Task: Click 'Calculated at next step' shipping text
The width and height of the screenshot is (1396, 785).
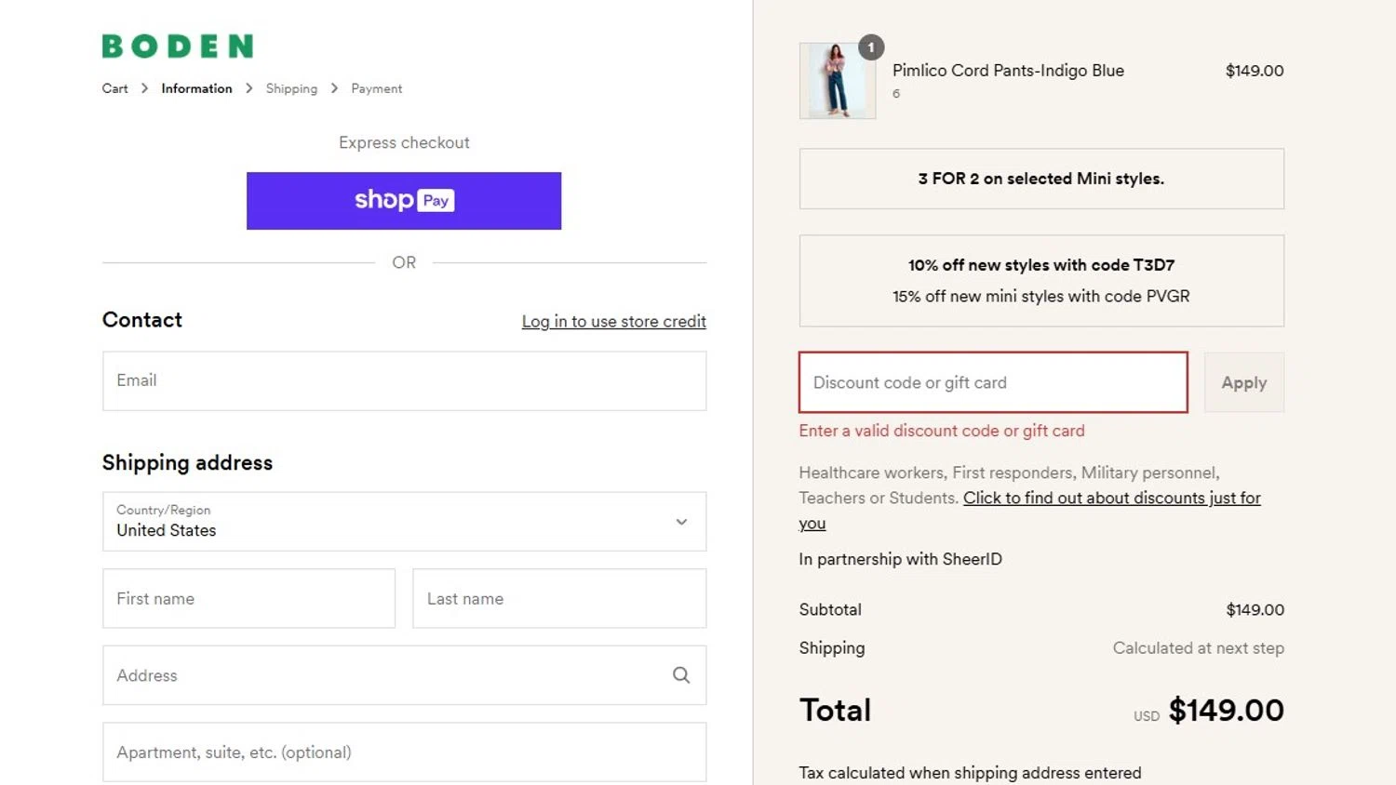Action: point(1198,648)
